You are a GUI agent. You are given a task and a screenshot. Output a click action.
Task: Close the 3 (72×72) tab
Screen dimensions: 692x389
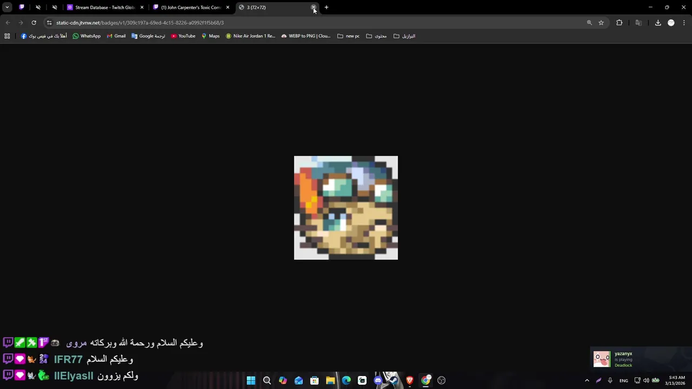point(314,8)
